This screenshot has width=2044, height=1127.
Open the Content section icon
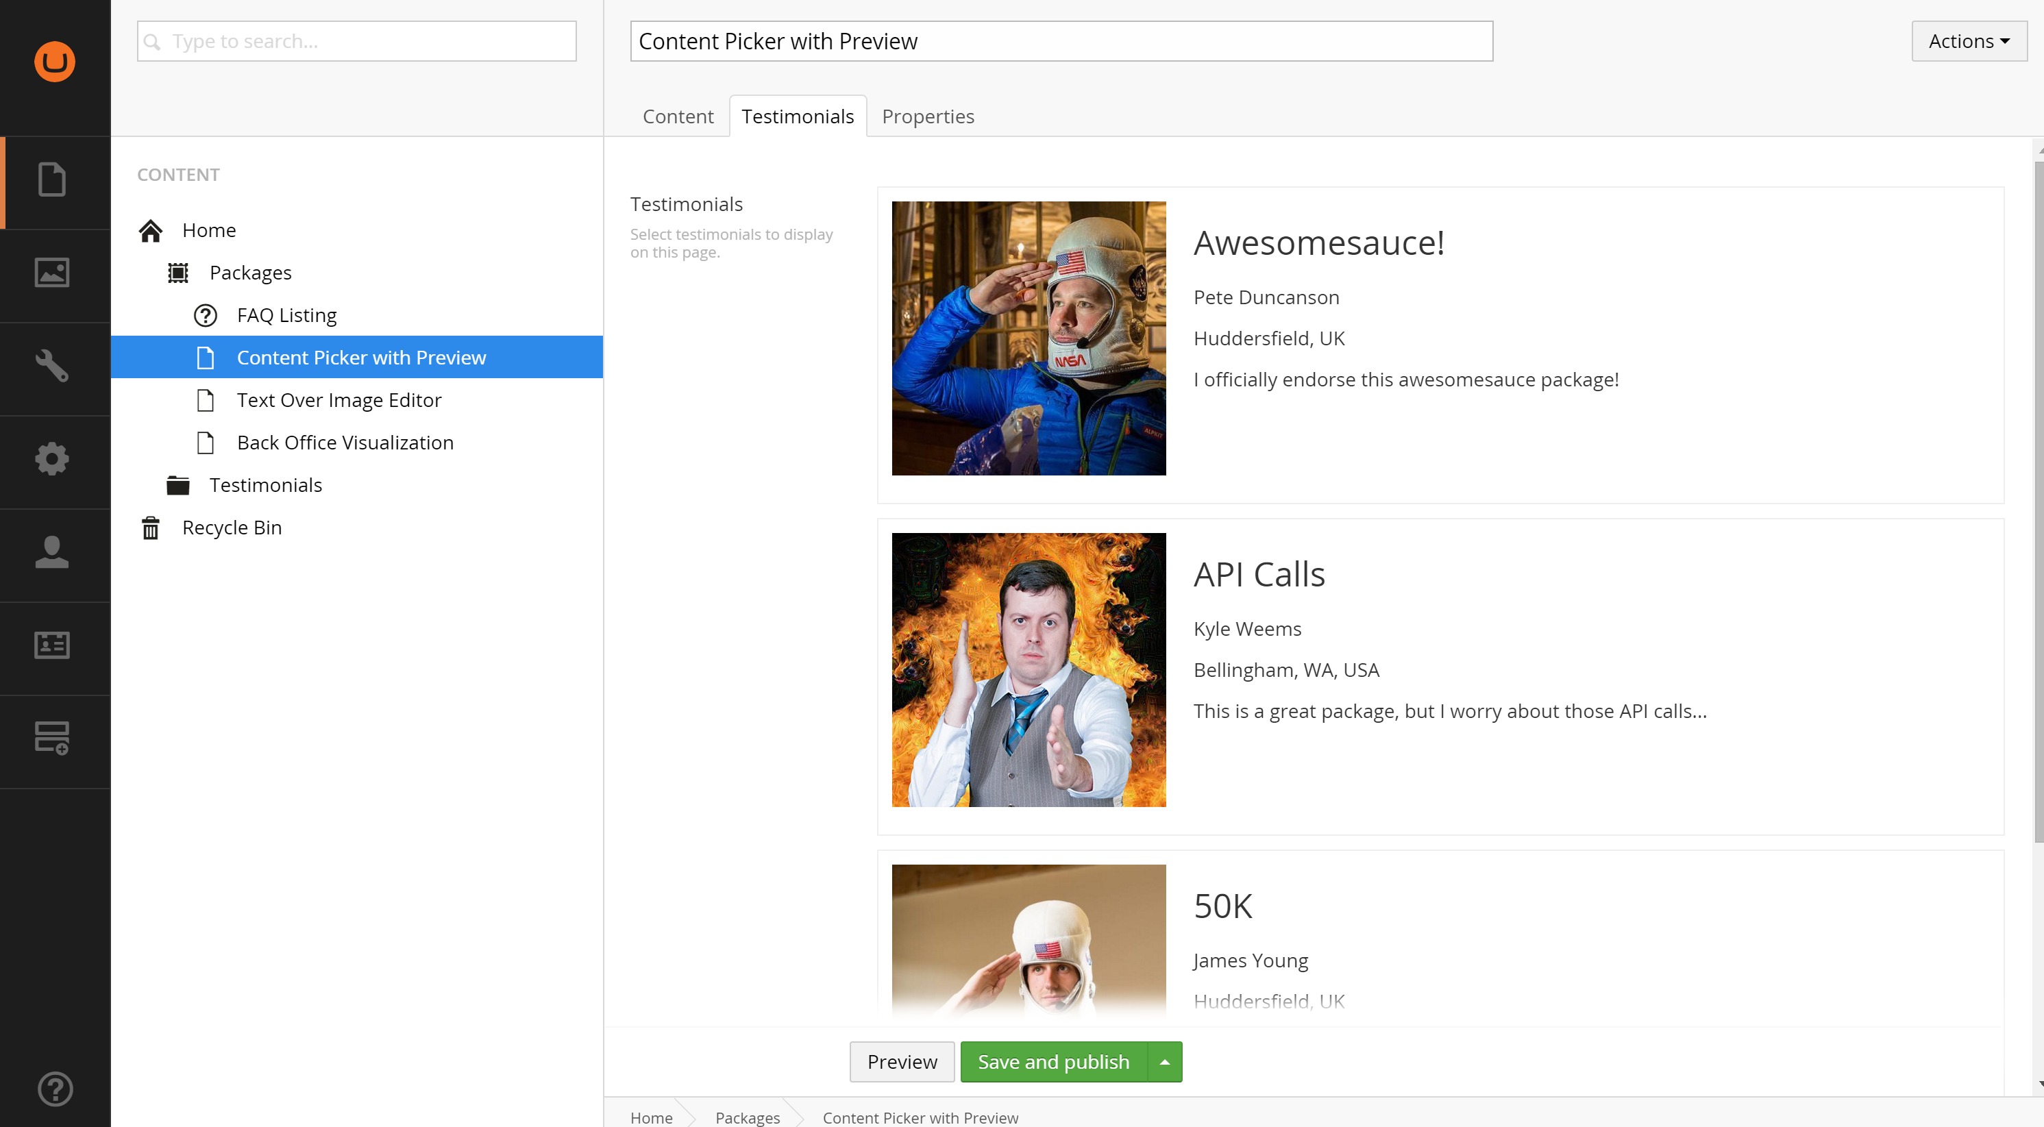52,179
